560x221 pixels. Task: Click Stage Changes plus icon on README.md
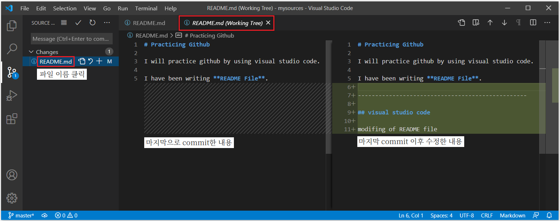[x=99, y=61]
